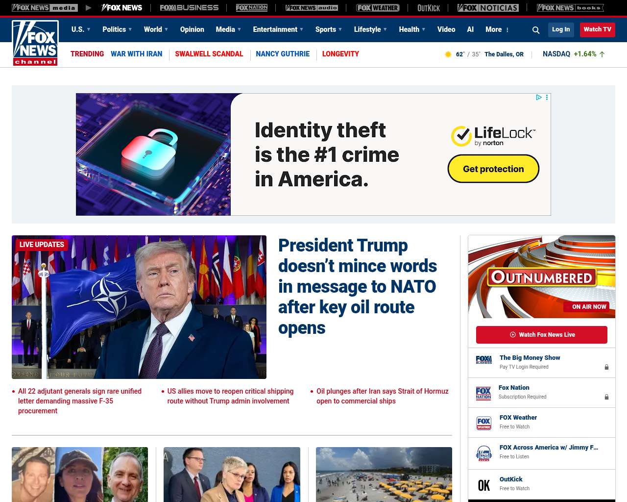Expand the Politics dropdown menu
627x502 pixels.
[117, 29]
